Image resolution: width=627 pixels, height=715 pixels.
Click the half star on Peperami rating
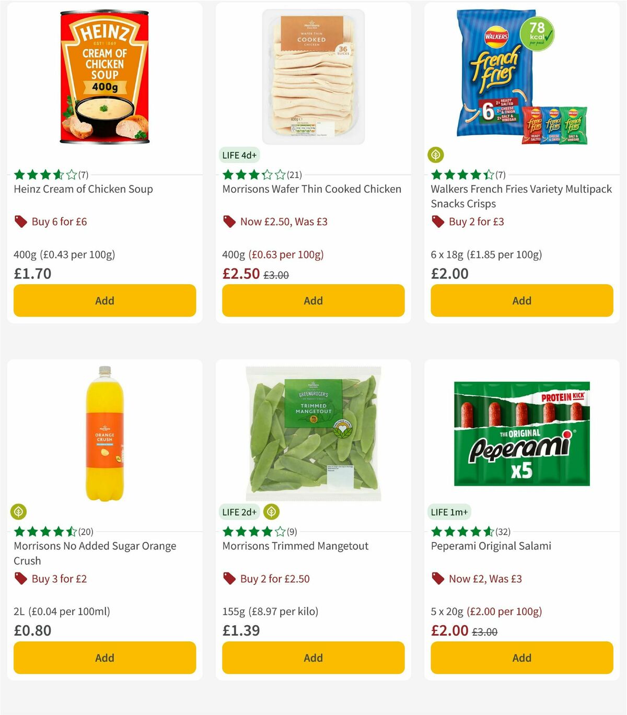(x=489, y=532)
